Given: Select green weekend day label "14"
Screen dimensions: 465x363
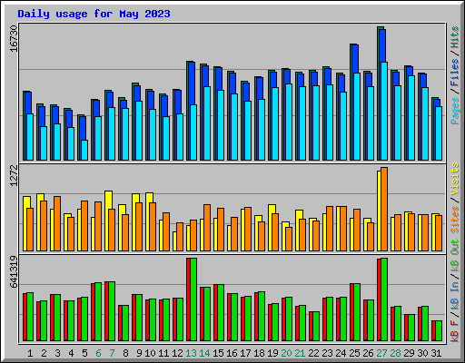Looking at the screenshot, I should coord(204,353).
